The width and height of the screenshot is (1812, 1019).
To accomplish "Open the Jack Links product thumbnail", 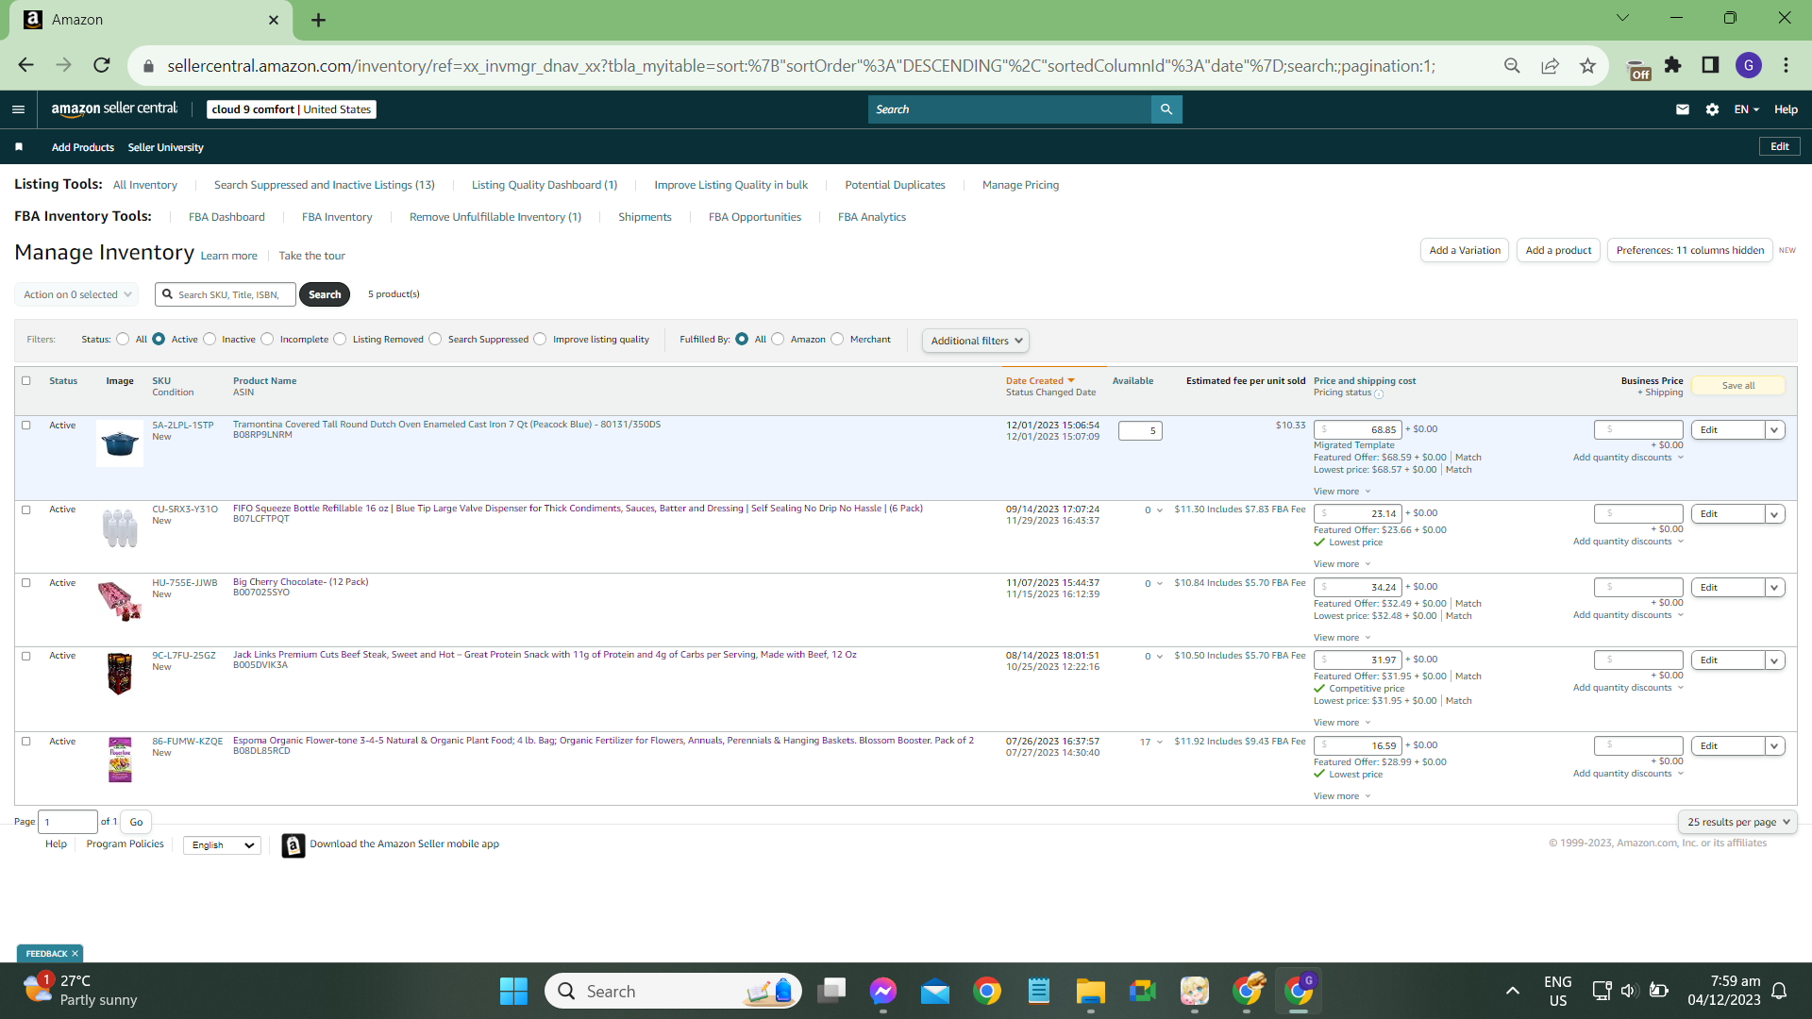I will [x=120, y=674].
